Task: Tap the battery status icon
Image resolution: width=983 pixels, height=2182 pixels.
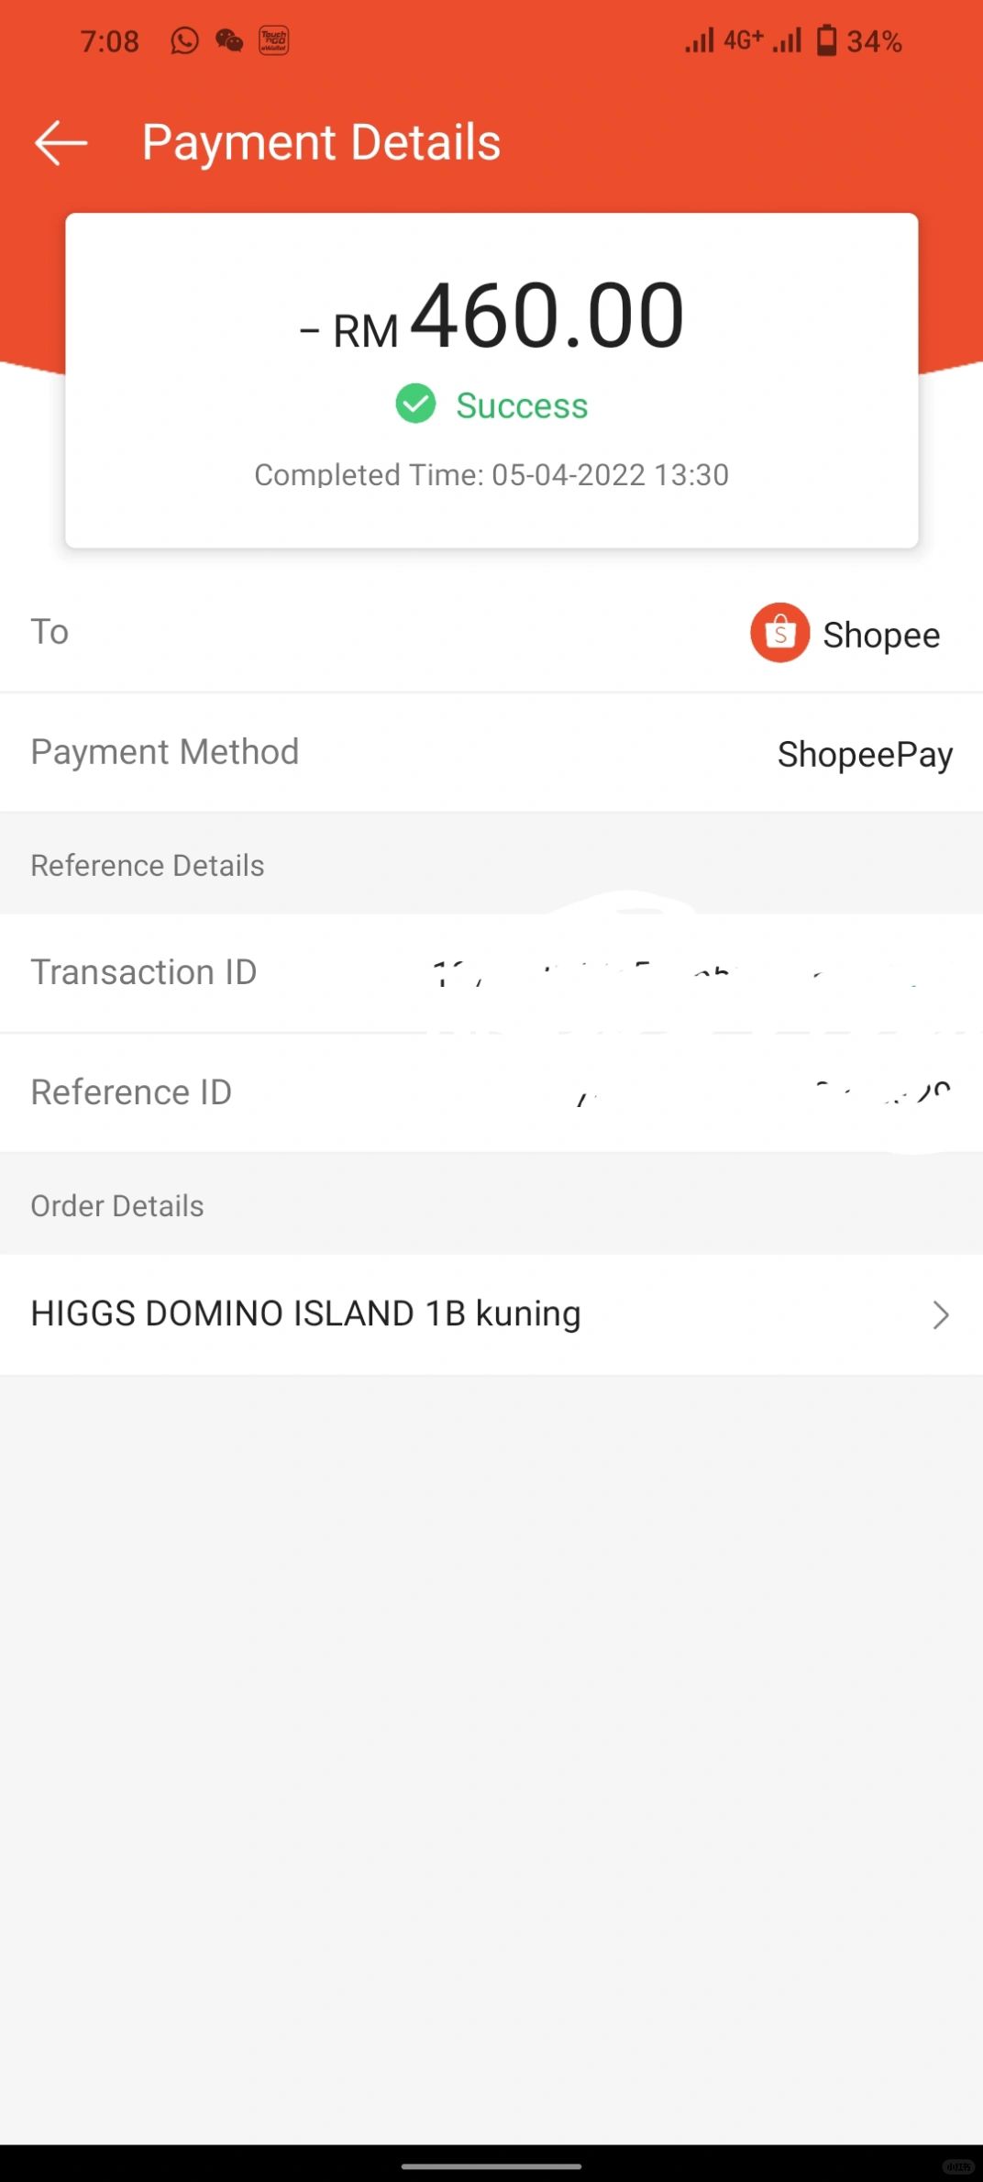Action: point(826,41)
